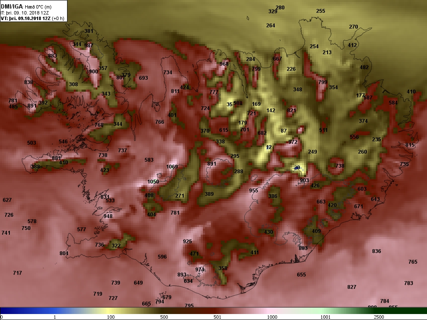Click the map value '87'
Viewport: 427px width, 320px height.
tap(284, 131)
